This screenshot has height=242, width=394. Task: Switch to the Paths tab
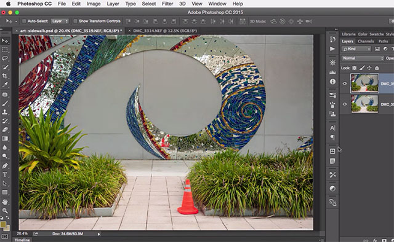(x=383, y=41)
